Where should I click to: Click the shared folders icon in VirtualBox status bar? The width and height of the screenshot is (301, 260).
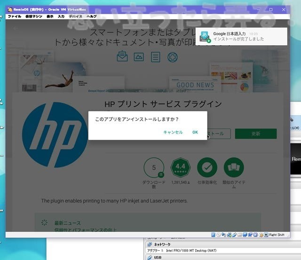coord(239,235)
